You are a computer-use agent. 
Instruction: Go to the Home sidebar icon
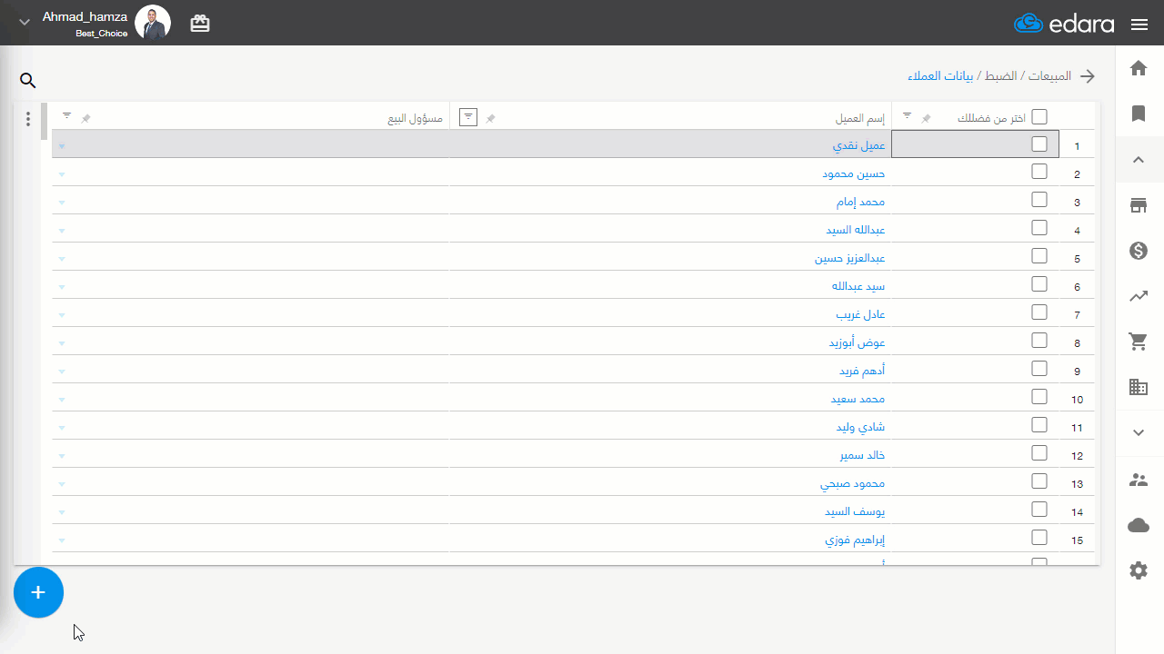click(x=1139, y=68)
